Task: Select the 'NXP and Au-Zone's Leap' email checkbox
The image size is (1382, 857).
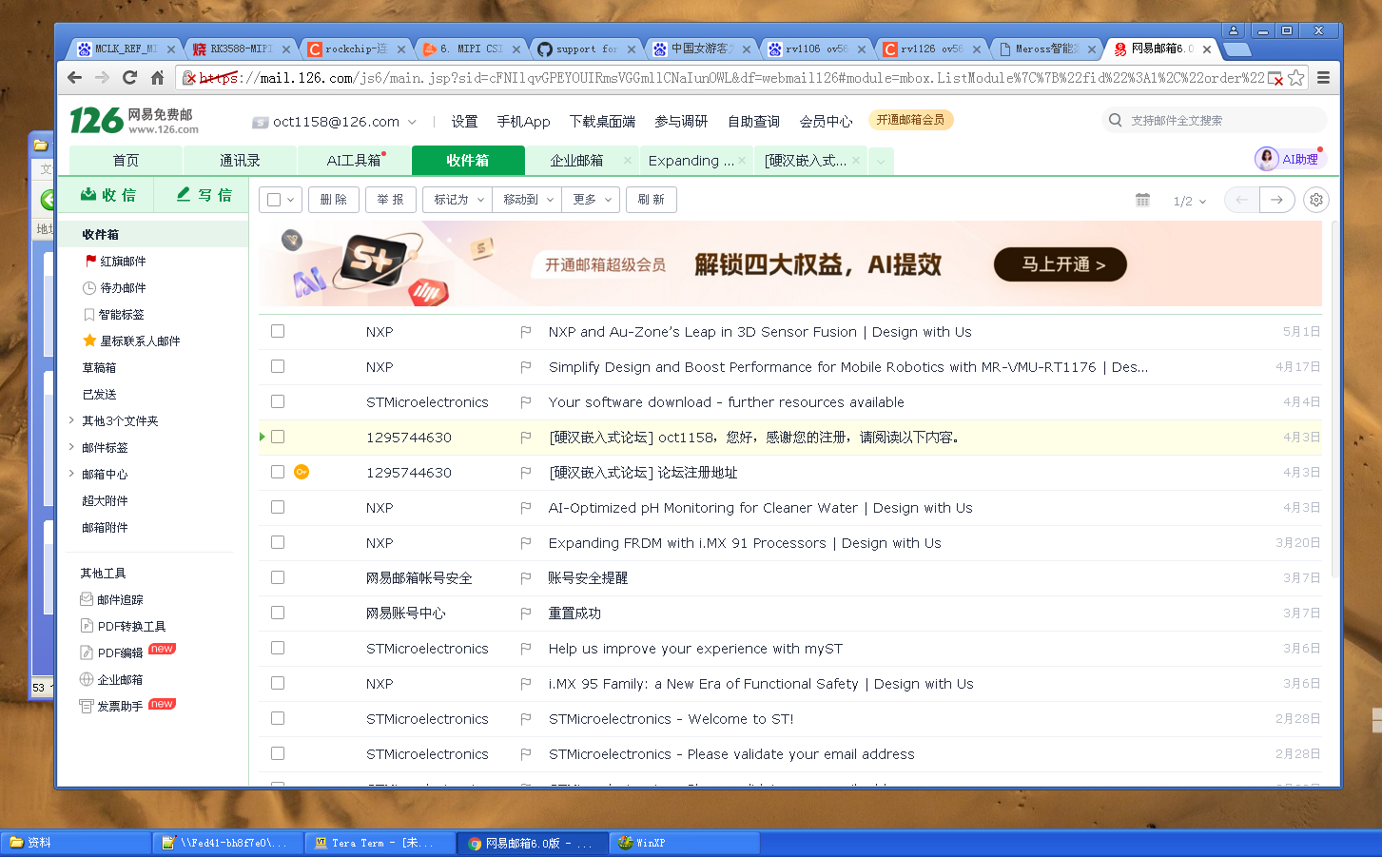Action: pyautogui.click(x=278, y=331)
